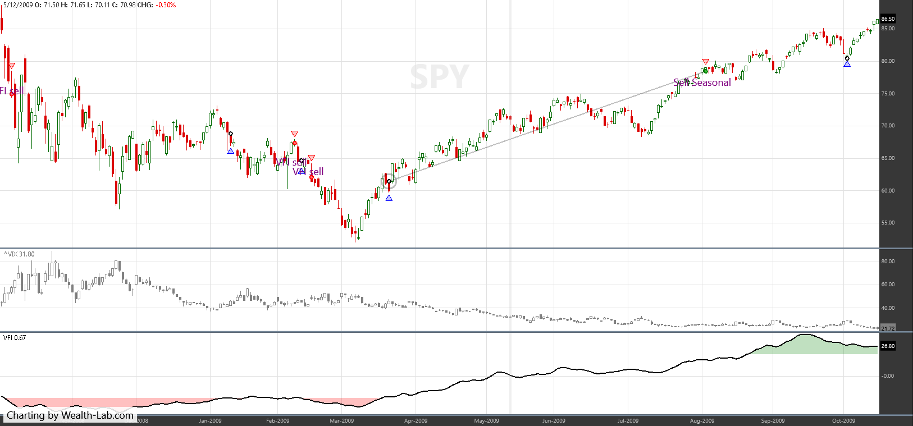Image resolution: width=913 pixels, height=426 pixels.
Task: Click the Jan-2009 date axis label
Action: [x=211, y=421]
